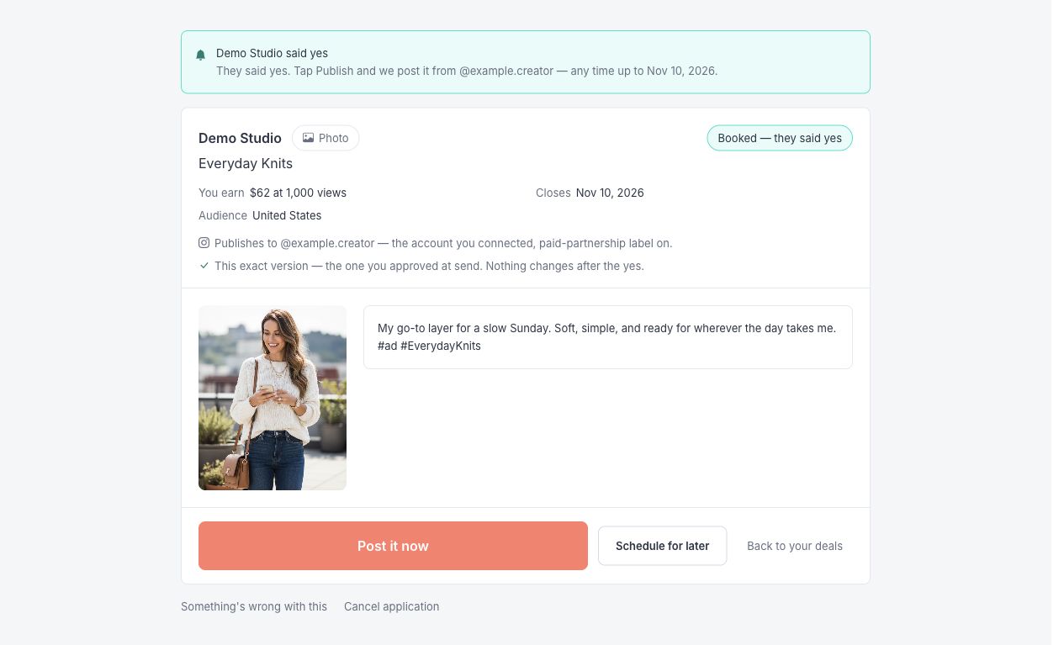Click the Publishes to @example.creator line
The image size is (1064, 645).
pyautogui.click(x=443, y=243)
